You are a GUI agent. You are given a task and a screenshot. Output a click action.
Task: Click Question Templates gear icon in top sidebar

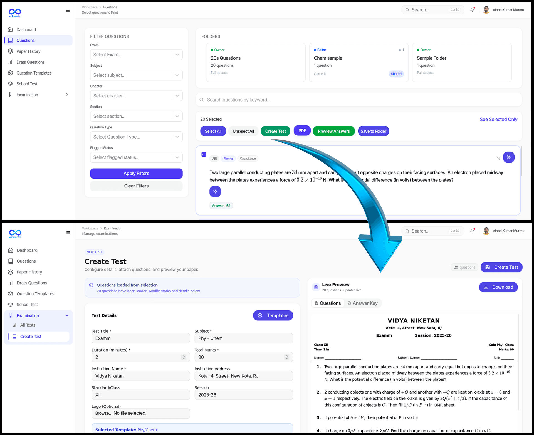(x=10, y=73)
